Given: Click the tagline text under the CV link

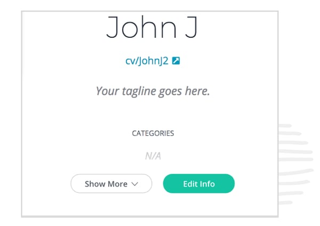Looking at the screenshot, I should coord(153,91).
